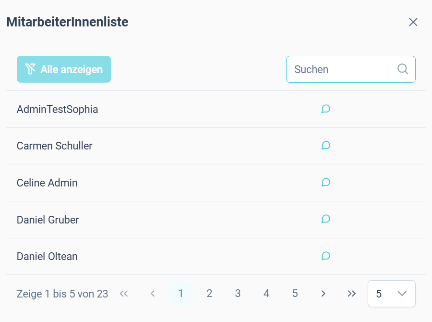Start chat with Daniel Gruber
This screenshot has height=322, width=432.
coord(325,219)
